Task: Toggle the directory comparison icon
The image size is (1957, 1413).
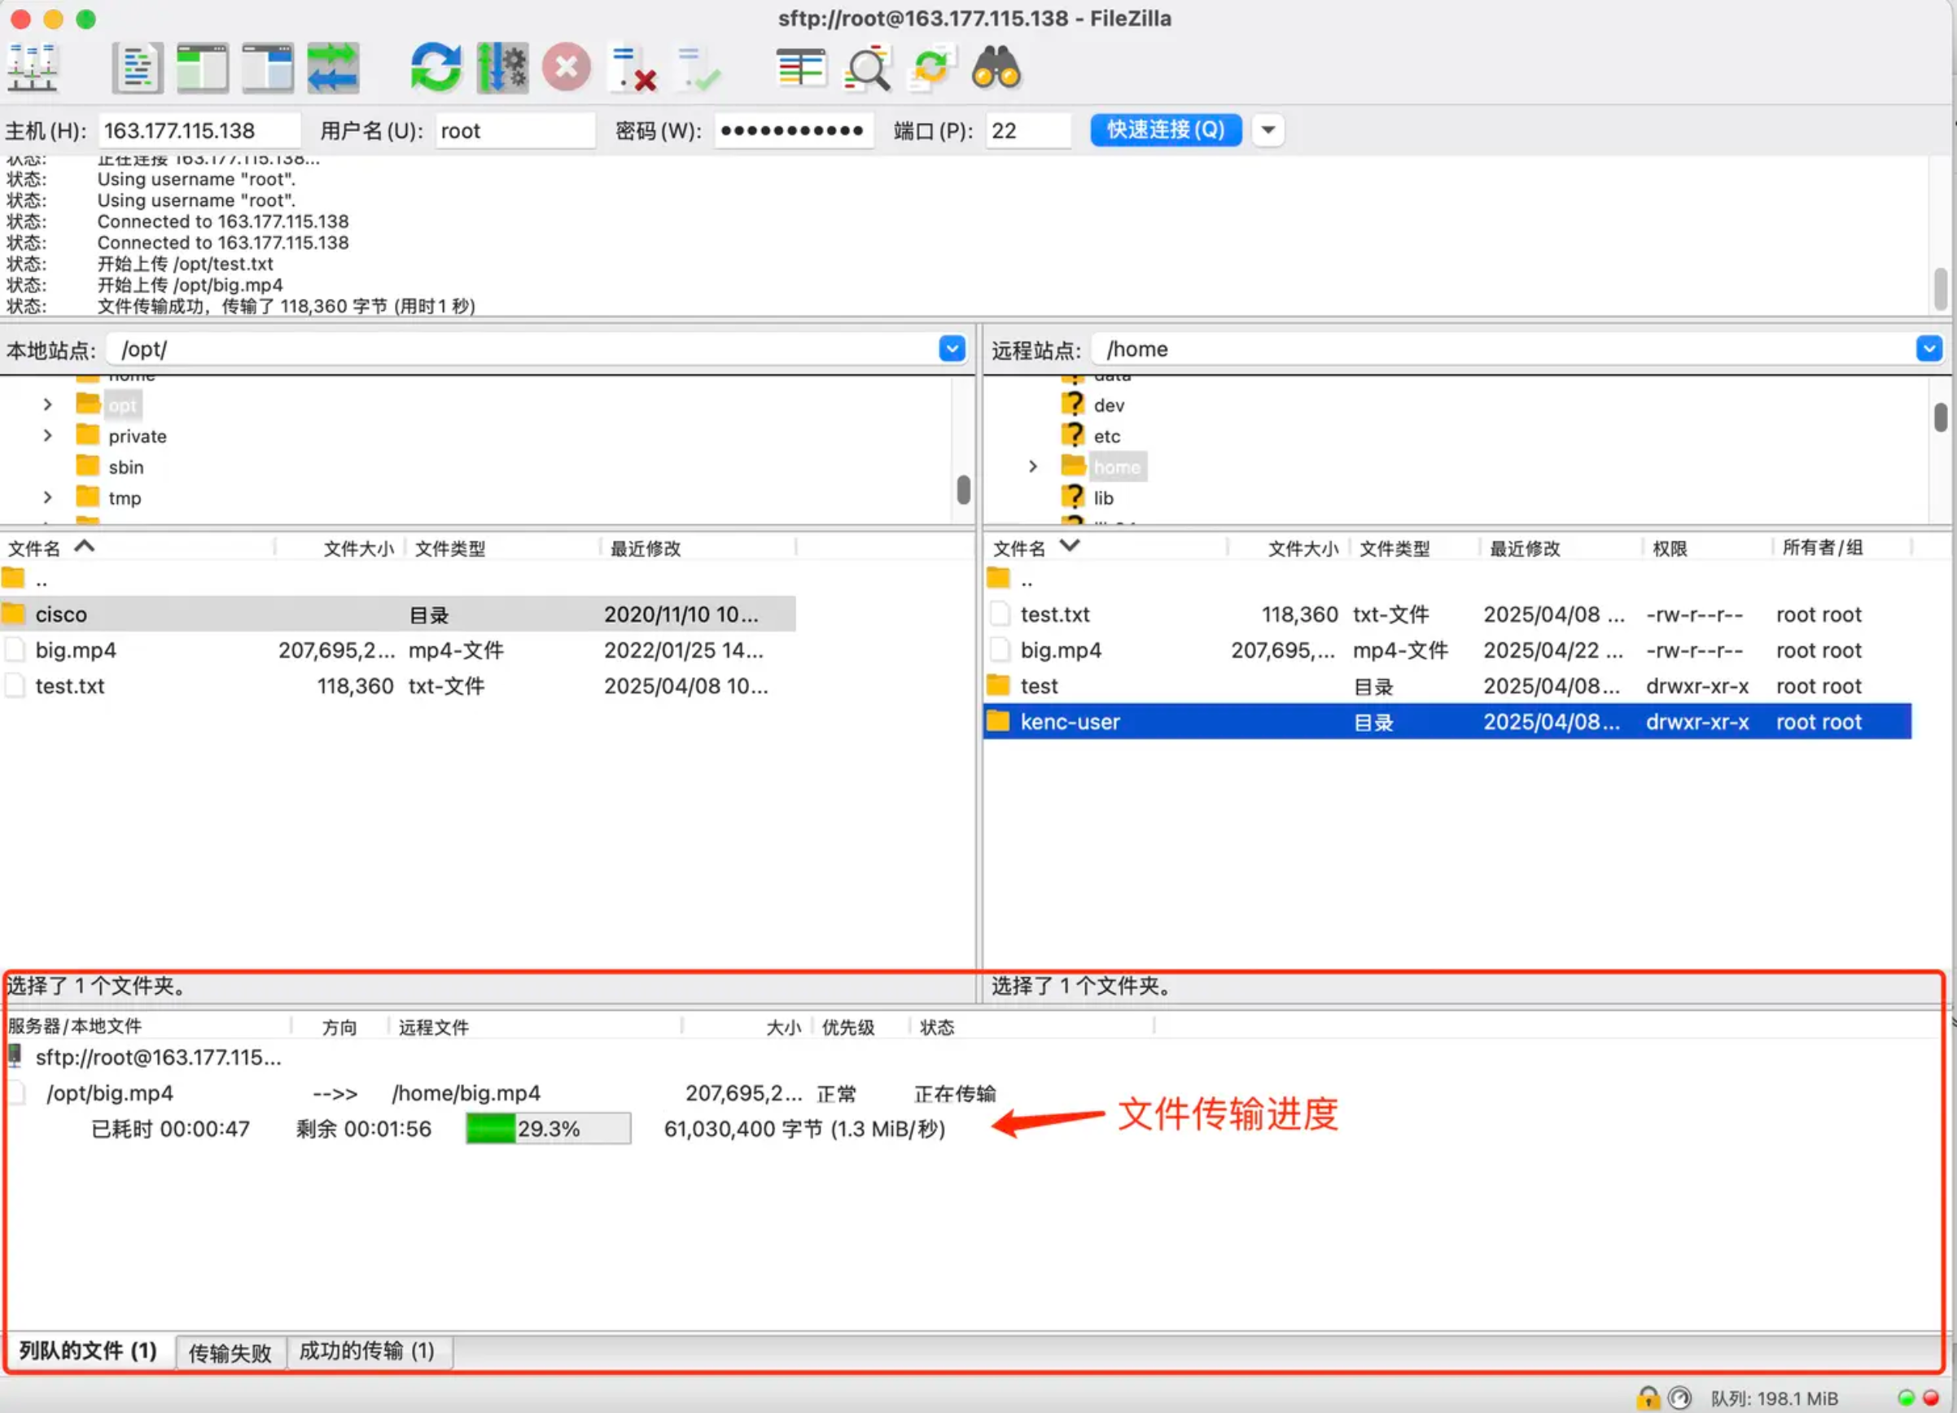Action: (866, 68)
